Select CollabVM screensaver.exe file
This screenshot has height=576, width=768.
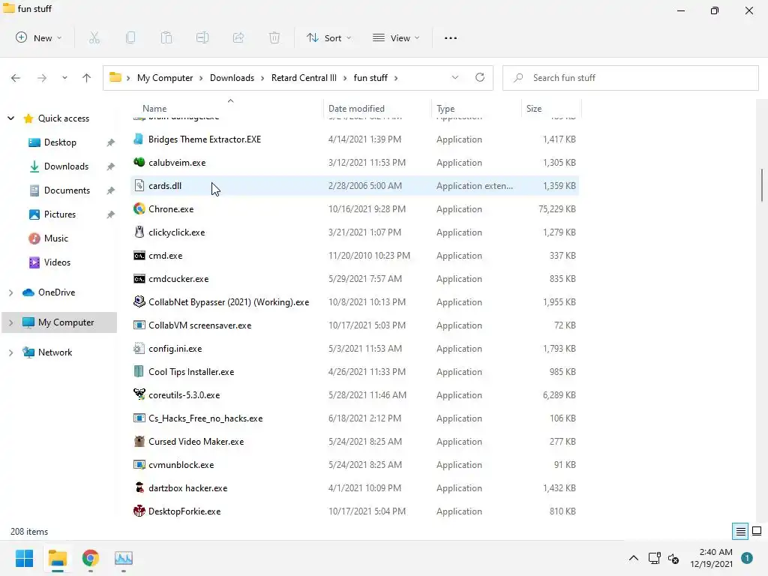[x=355, y=325]
